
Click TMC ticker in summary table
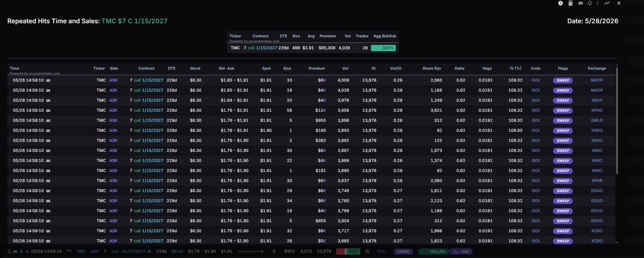click(235, 48)
